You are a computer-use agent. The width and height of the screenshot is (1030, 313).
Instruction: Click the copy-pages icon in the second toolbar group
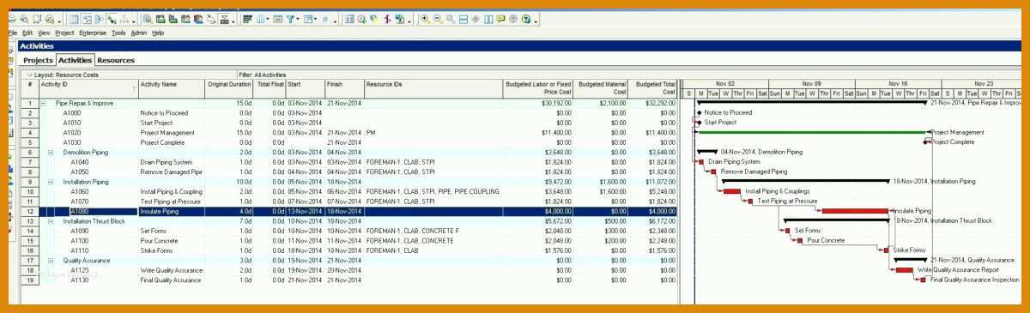(x=147, y=18)
